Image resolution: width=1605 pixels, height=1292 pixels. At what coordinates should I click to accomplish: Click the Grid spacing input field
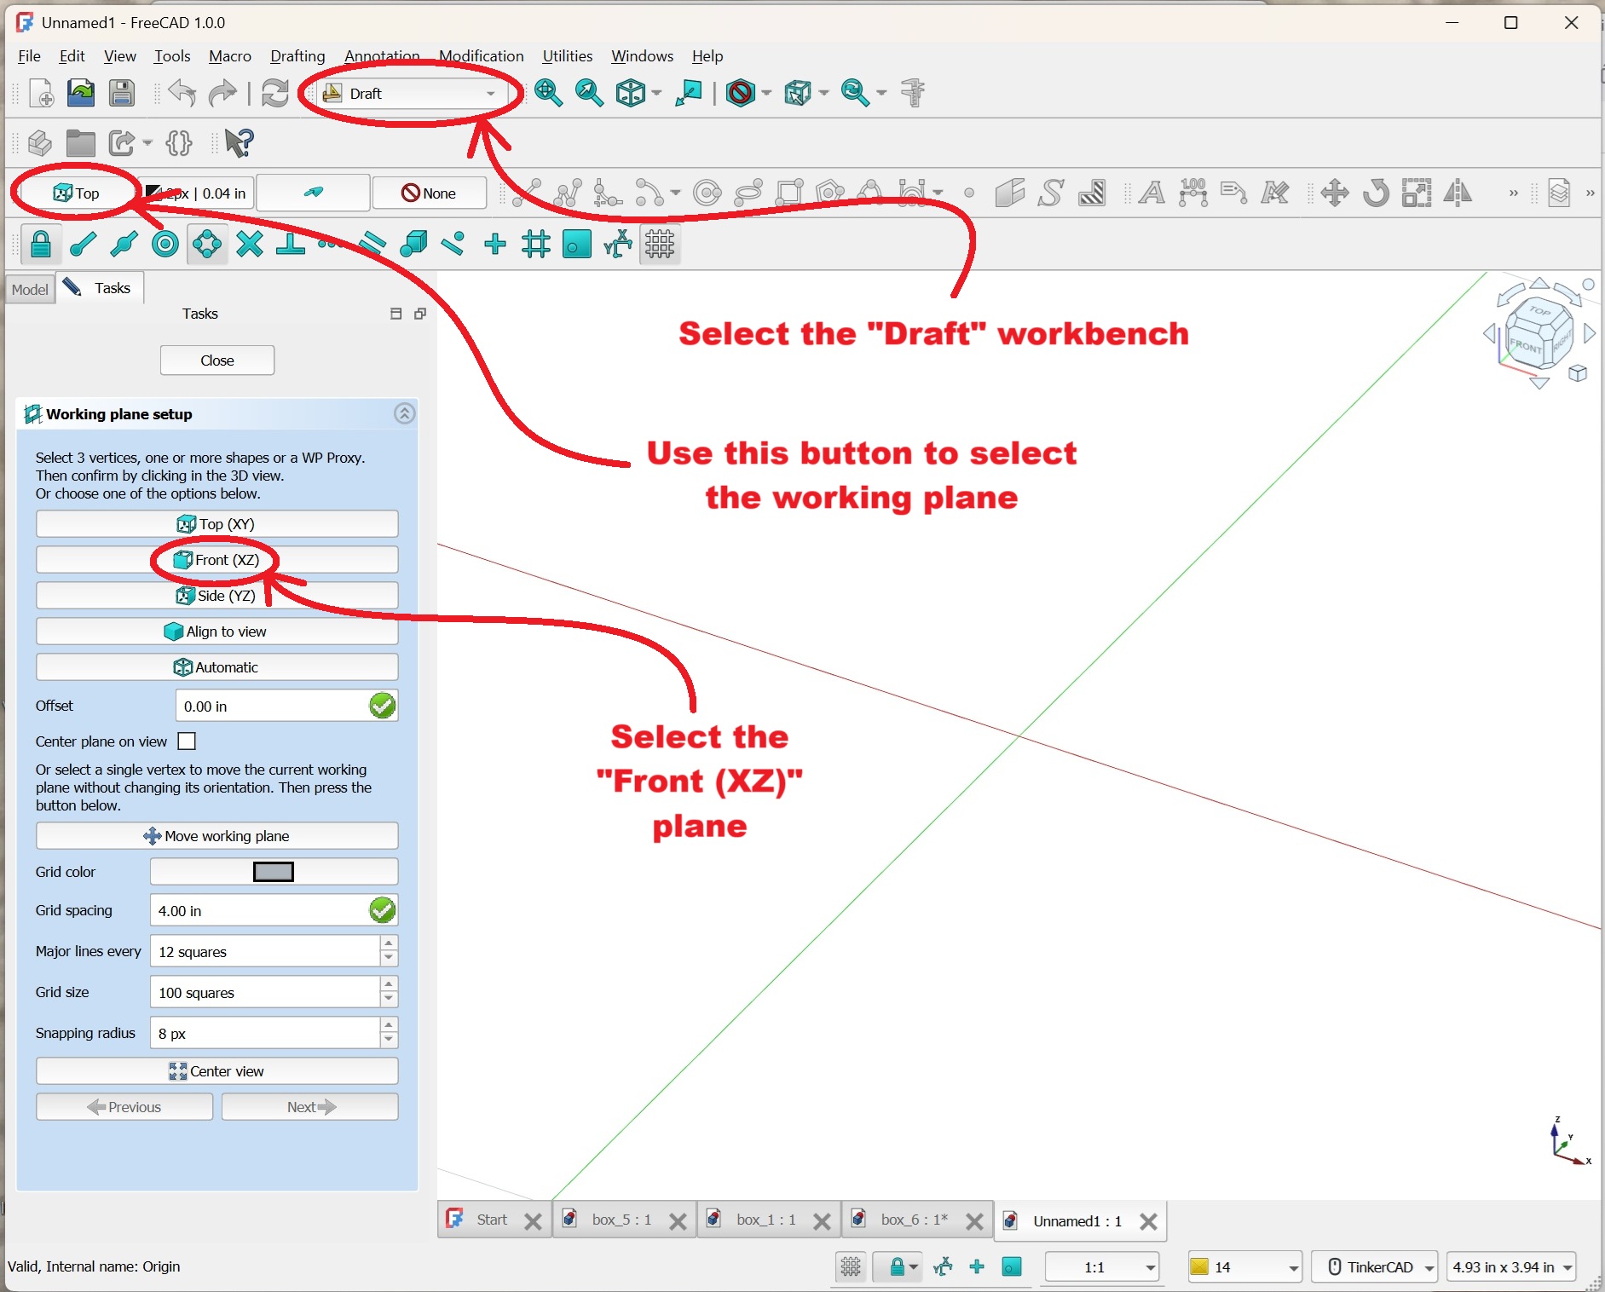[258, 911]
